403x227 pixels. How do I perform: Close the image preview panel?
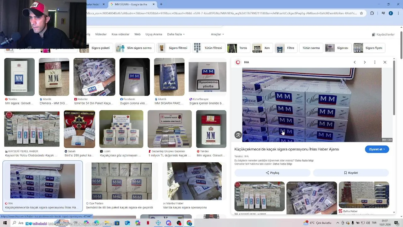(x=385, y=62)
